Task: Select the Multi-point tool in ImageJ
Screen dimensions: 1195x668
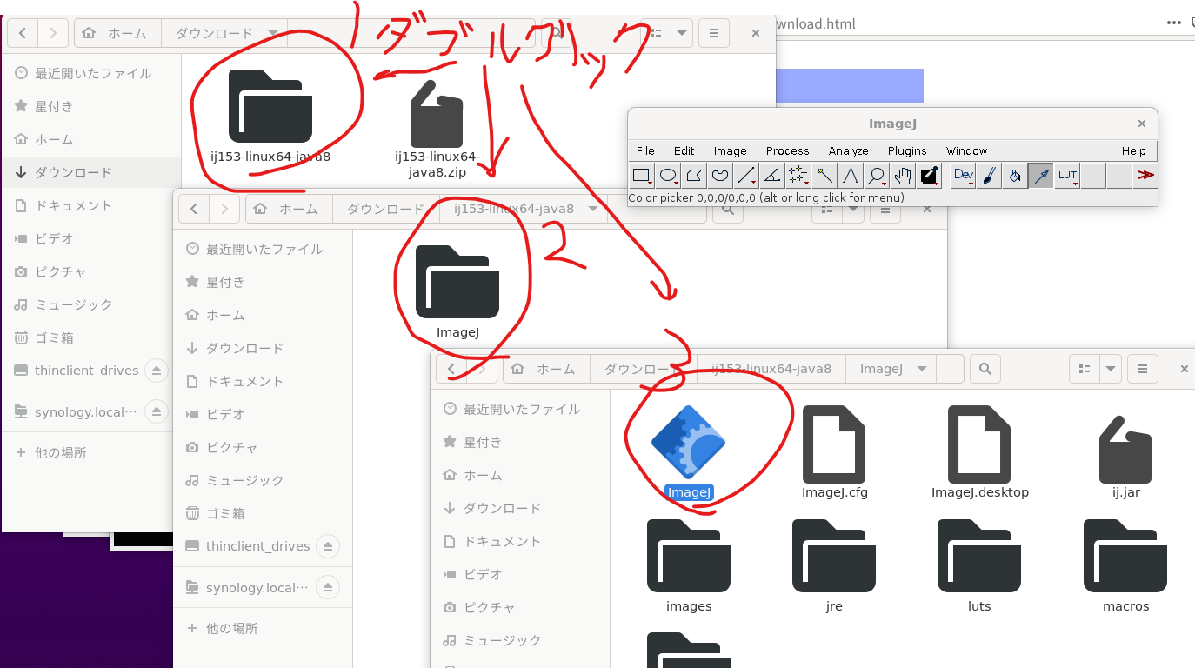Action: 798,176
